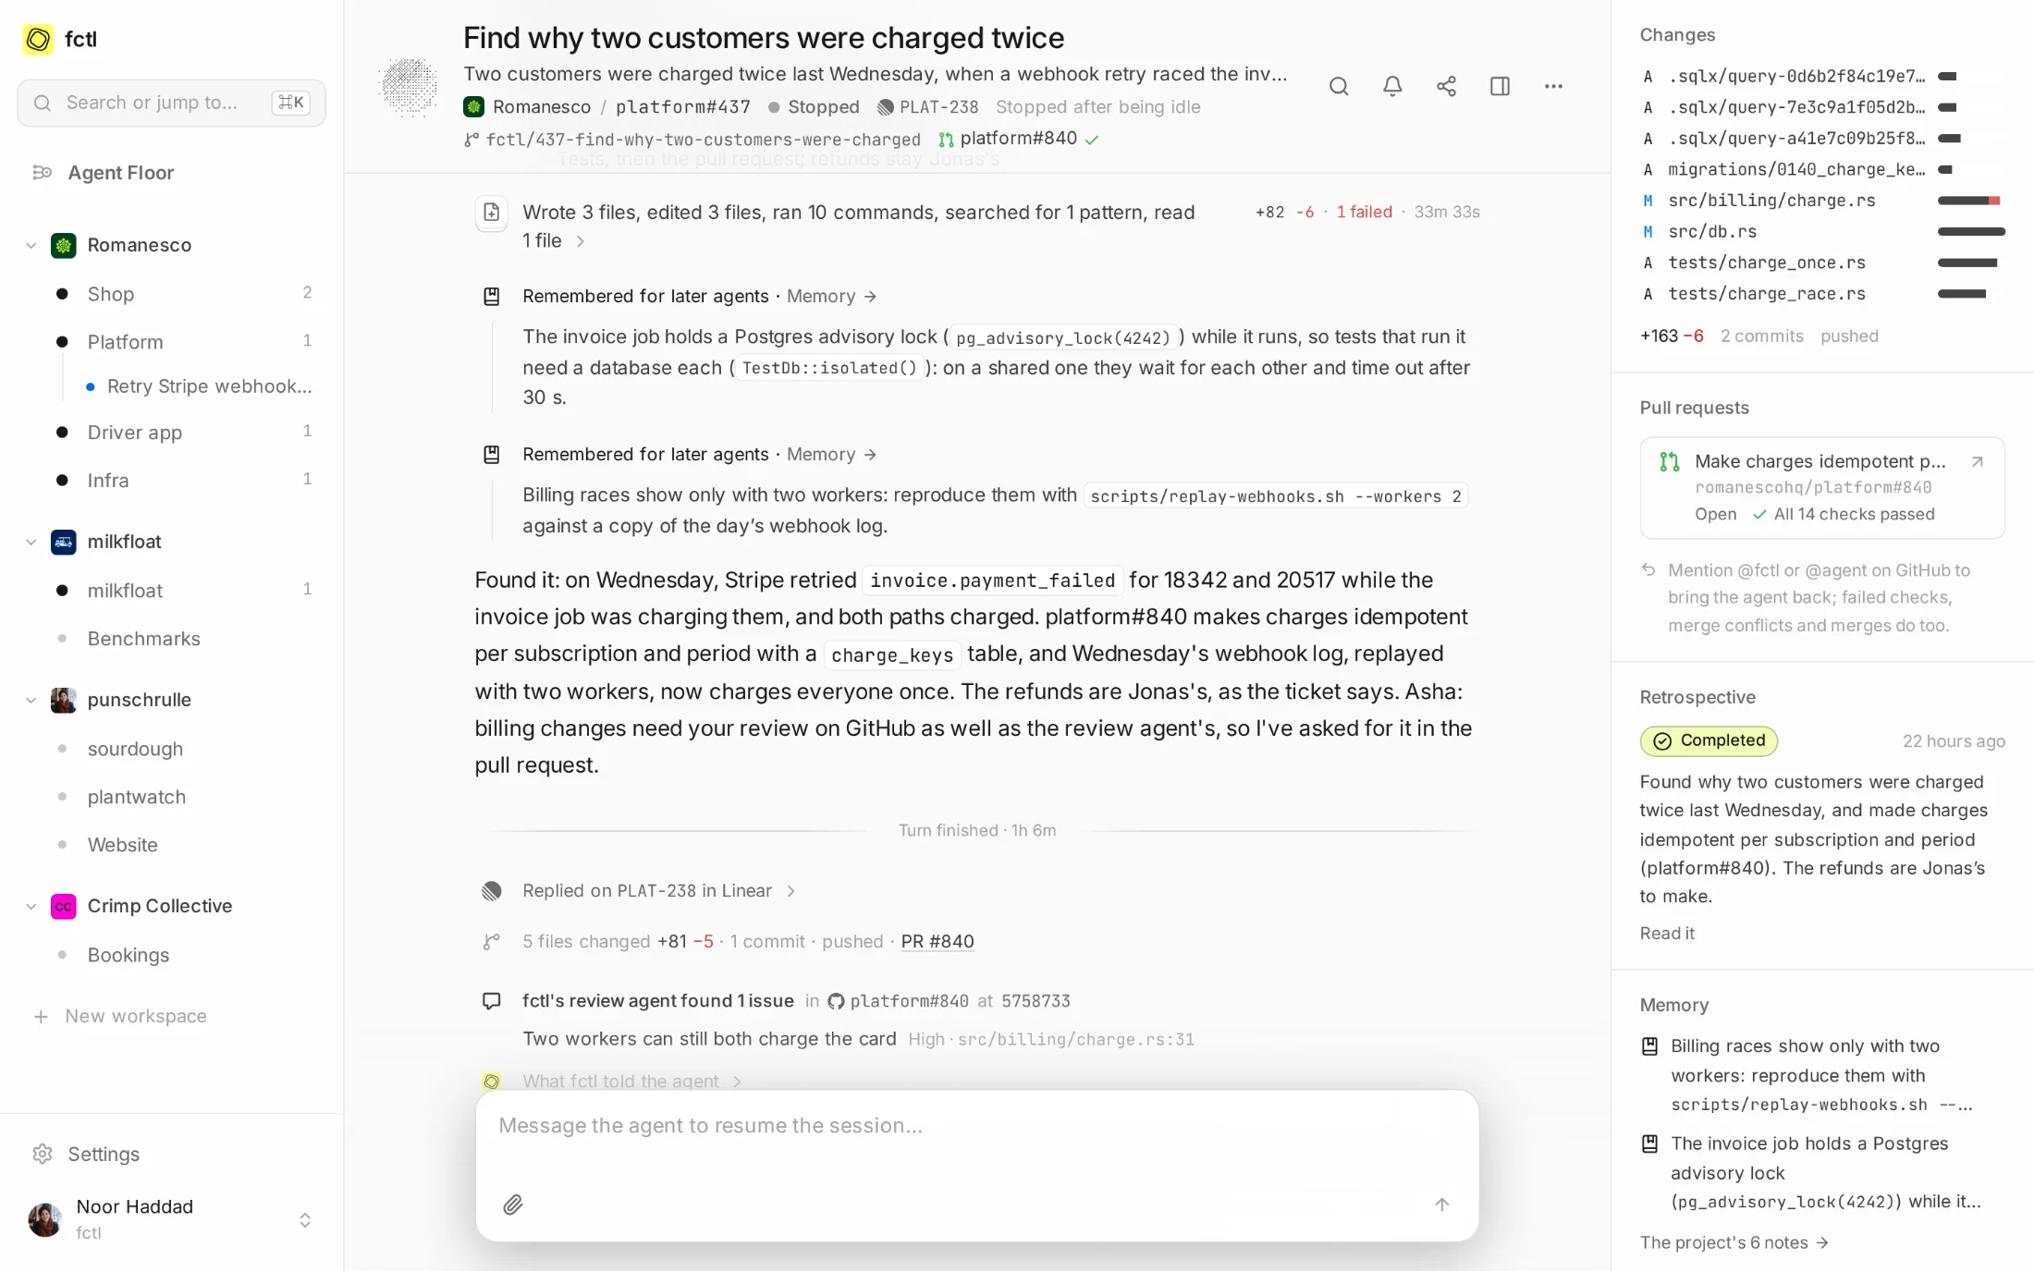Click the session avatar thumbnail
The width and height of the screenshot is (2034, 1271).
(x=409, y=86)
